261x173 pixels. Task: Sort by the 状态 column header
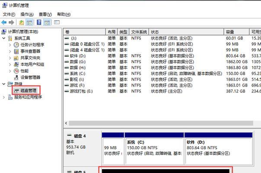click(186, 32)
